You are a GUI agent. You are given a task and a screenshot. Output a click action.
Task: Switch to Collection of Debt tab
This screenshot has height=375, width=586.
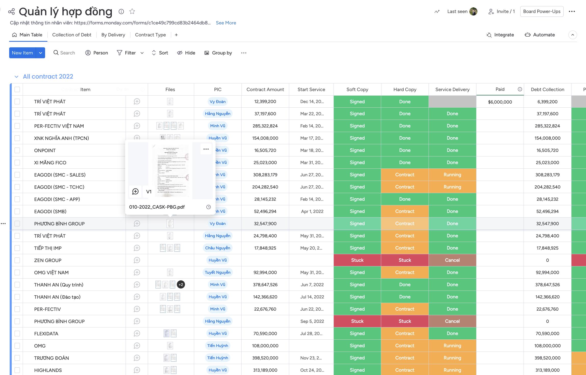pos(72,35)
